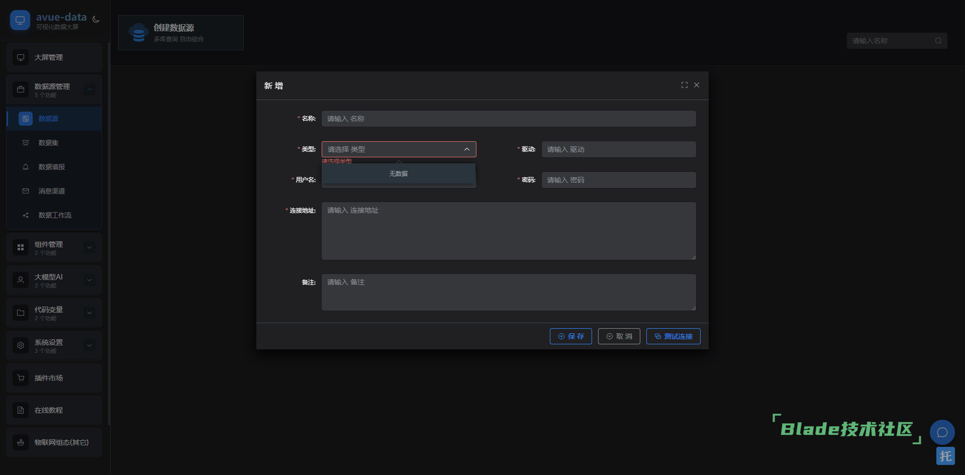Toggle dark mode moon icon
Image resolution: width=965 pixels, height=475 pixels.
[96, 20]
